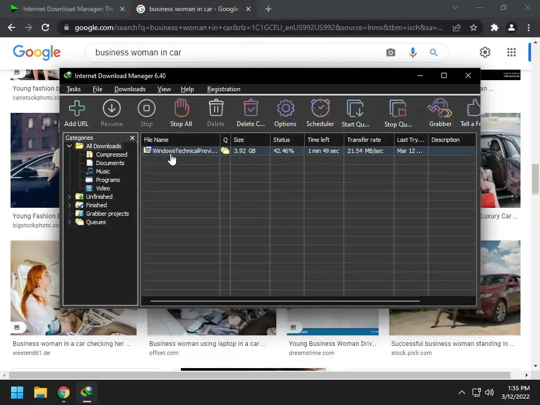
Task: Open Chrome extensions puzzle icon
Action: click(495, 27)
